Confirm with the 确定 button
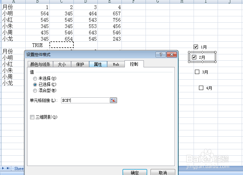This screenshot has width=243, height=175. point(135,172)
